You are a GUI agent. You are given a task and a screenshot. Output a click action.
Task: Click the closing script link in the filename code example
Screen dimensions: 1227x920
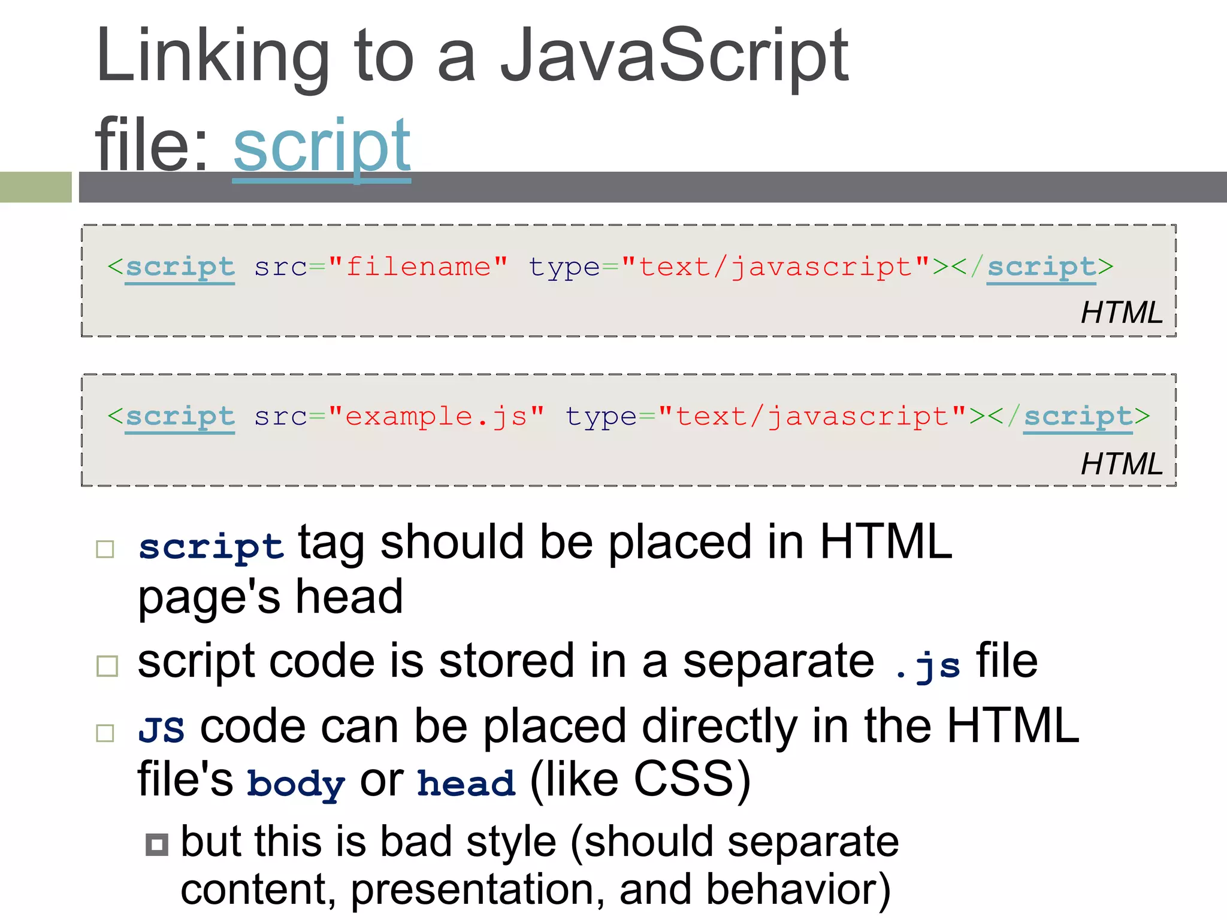coord(1042,268)
